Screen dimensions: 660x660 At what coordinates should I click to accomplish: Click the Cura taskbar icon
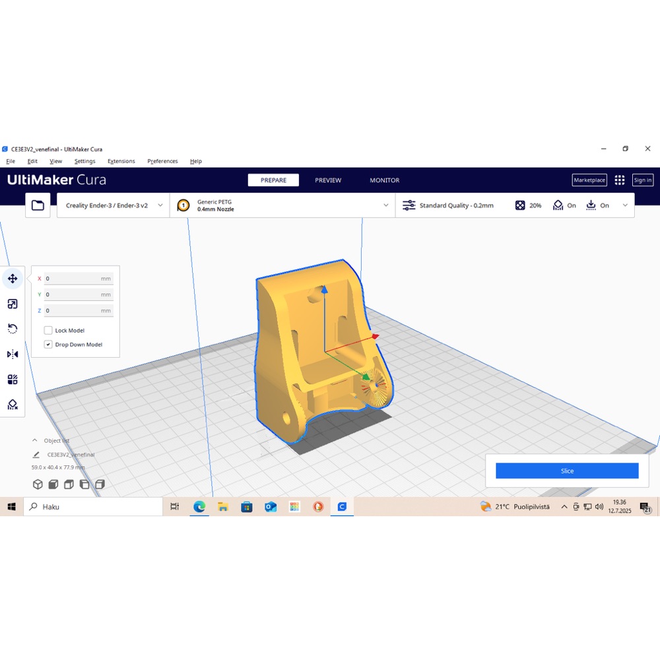click(342, 507)
